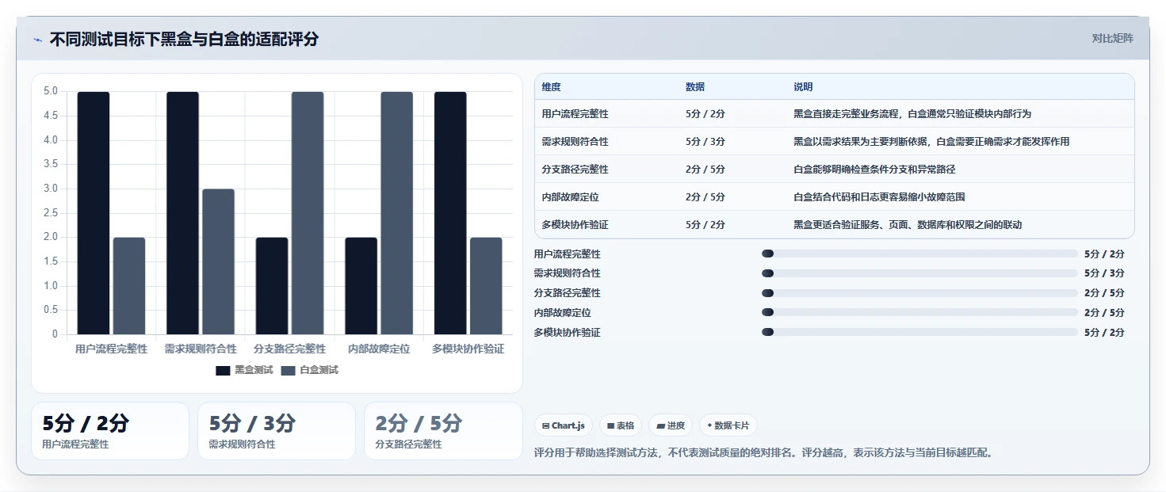Click the 白盒测试 bar for 需求规则符合性
The width and height of the screenshot is (1166, 492).
tap(218, 261)
